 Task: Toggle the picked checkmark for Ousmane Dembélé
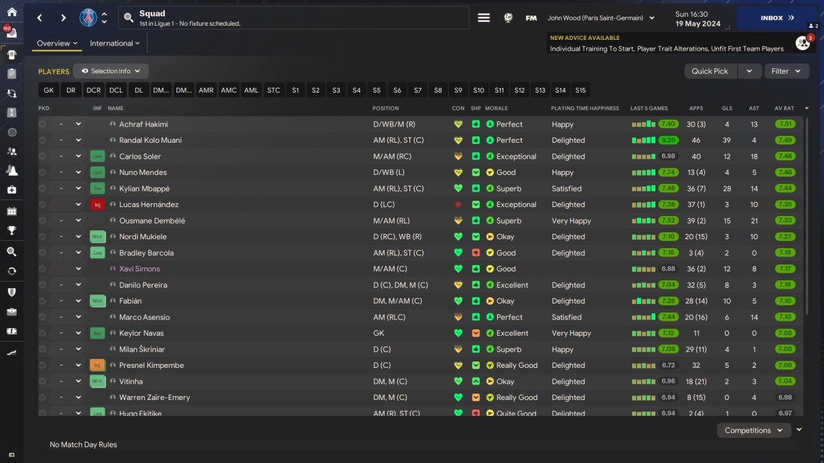pos(42,221)
